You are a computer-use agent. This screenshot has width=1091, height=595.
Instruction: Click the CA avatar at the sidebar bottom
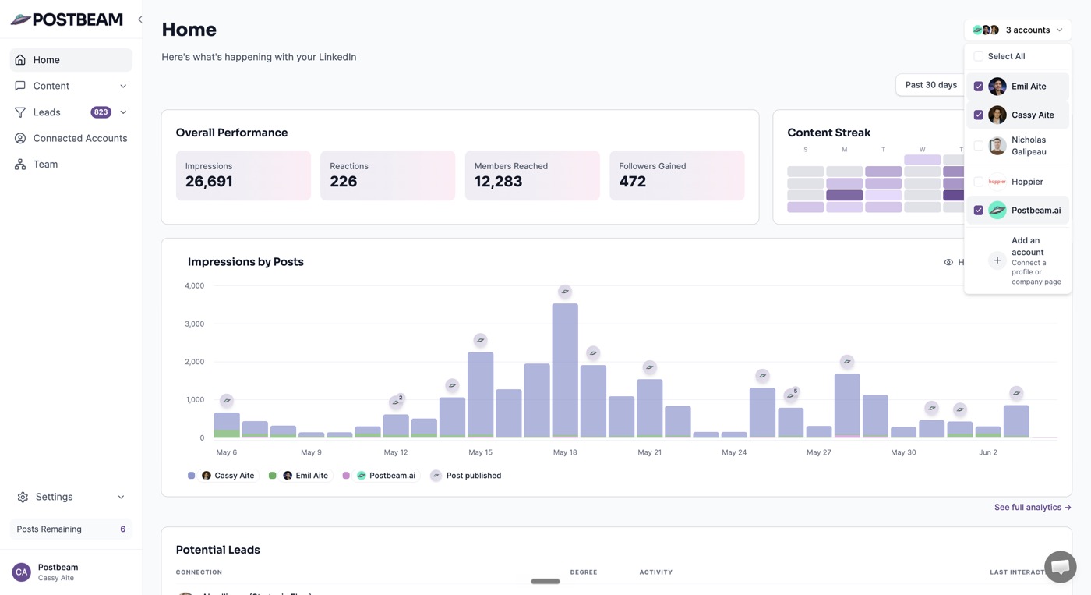point(21,572)
